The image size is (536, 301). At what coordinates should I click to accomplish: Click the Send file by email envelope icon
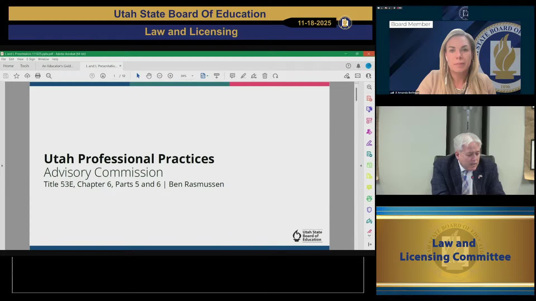click(358, 76)
